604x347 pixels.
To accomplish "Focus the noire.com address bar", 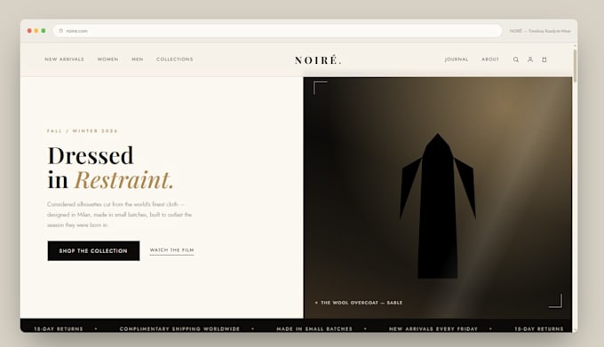I will click(x=277, y=31).
